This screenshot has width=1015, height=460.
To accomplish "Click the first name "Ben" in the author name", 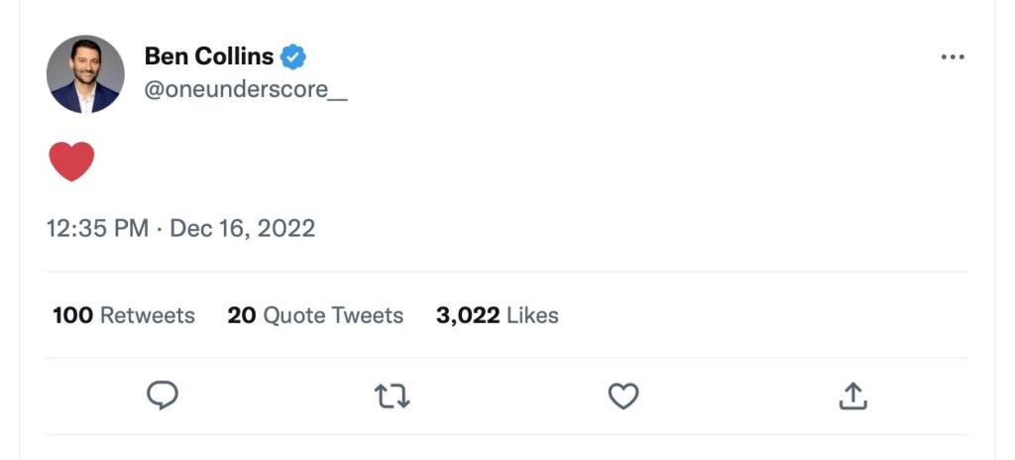I will (x=165, y=57).
